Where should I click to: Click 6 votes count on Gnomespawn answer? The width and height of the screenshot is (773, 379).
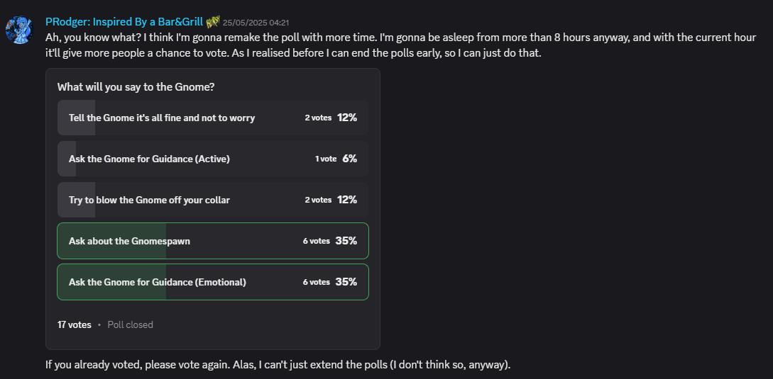coord(317,241)
